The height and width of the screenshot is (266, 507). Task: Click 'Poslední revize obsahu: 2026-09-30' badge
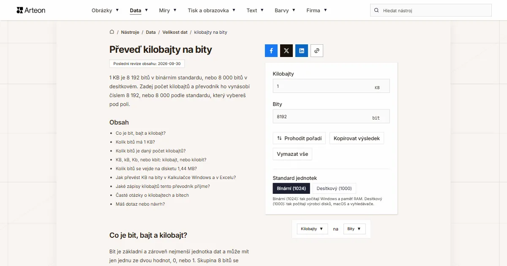(x=147, y=64)
